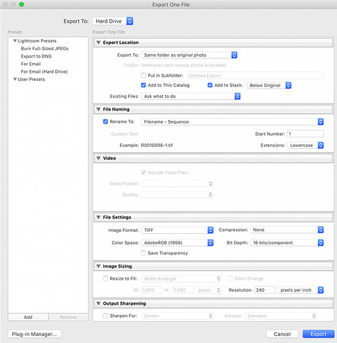The width and height of the screenshot is (337, 343).
Task: Collapse the User Presets tree triangle
Action: 15,80
